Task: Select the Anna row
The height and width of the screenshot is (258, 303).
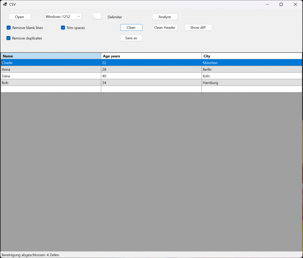Action: point(51,69)
